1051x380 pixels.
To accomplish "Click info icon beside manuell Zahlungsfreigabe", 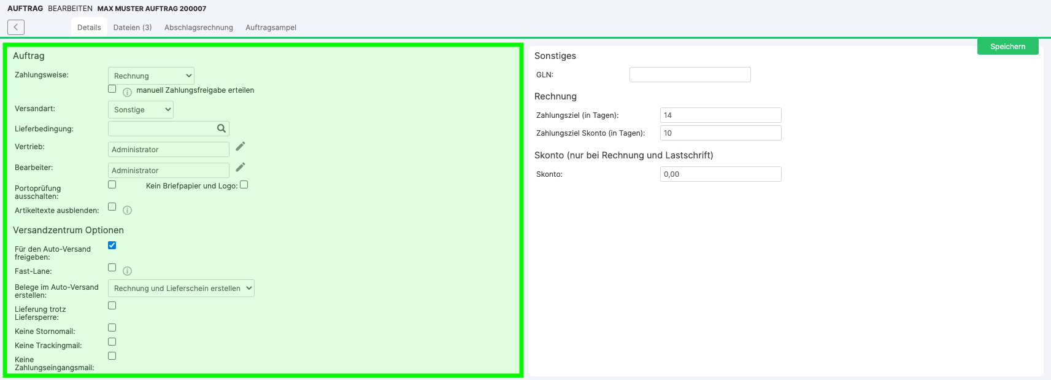I will [x=127, y=92].
